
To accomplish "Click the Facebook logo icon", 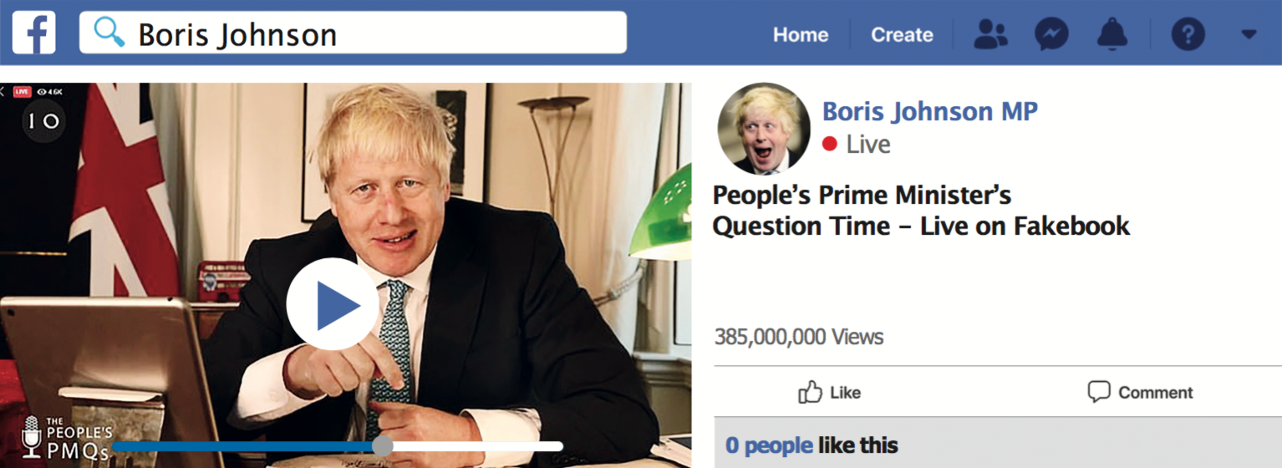I will point(34,33).
